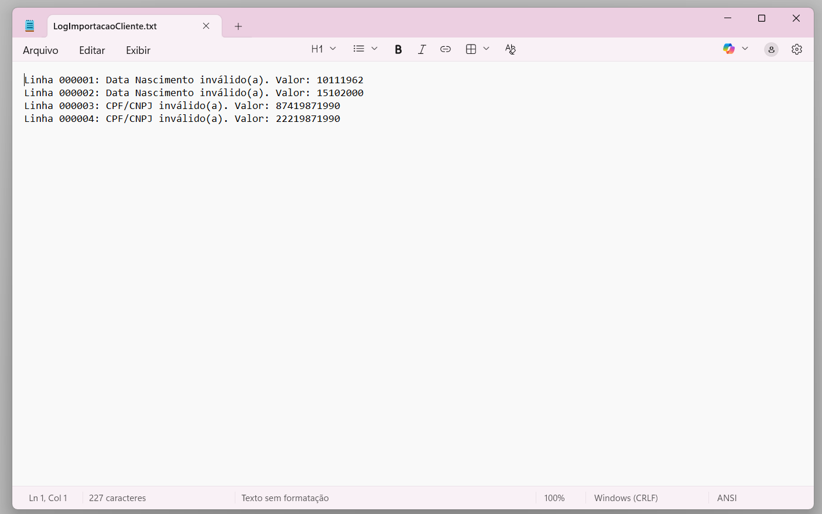Click the value 22219871990 on line 000004

point(308,118)
